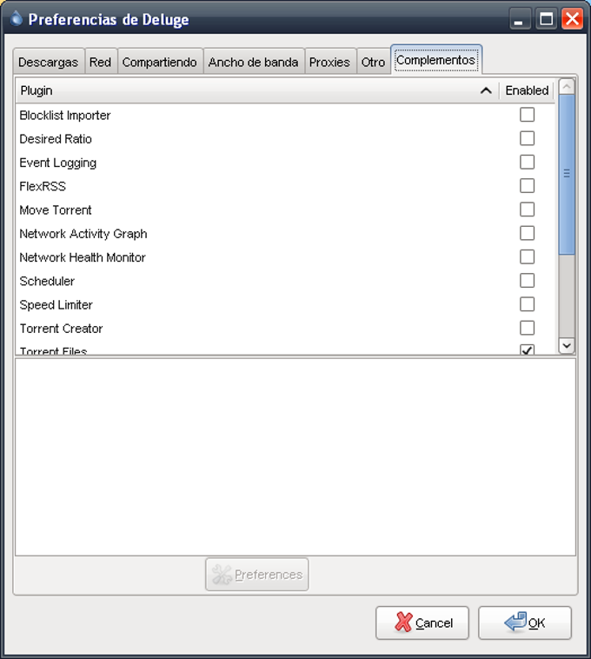Select the Blocklist Importer row
This screenshot has height=659, width=591.
click(x=286, y=115)
